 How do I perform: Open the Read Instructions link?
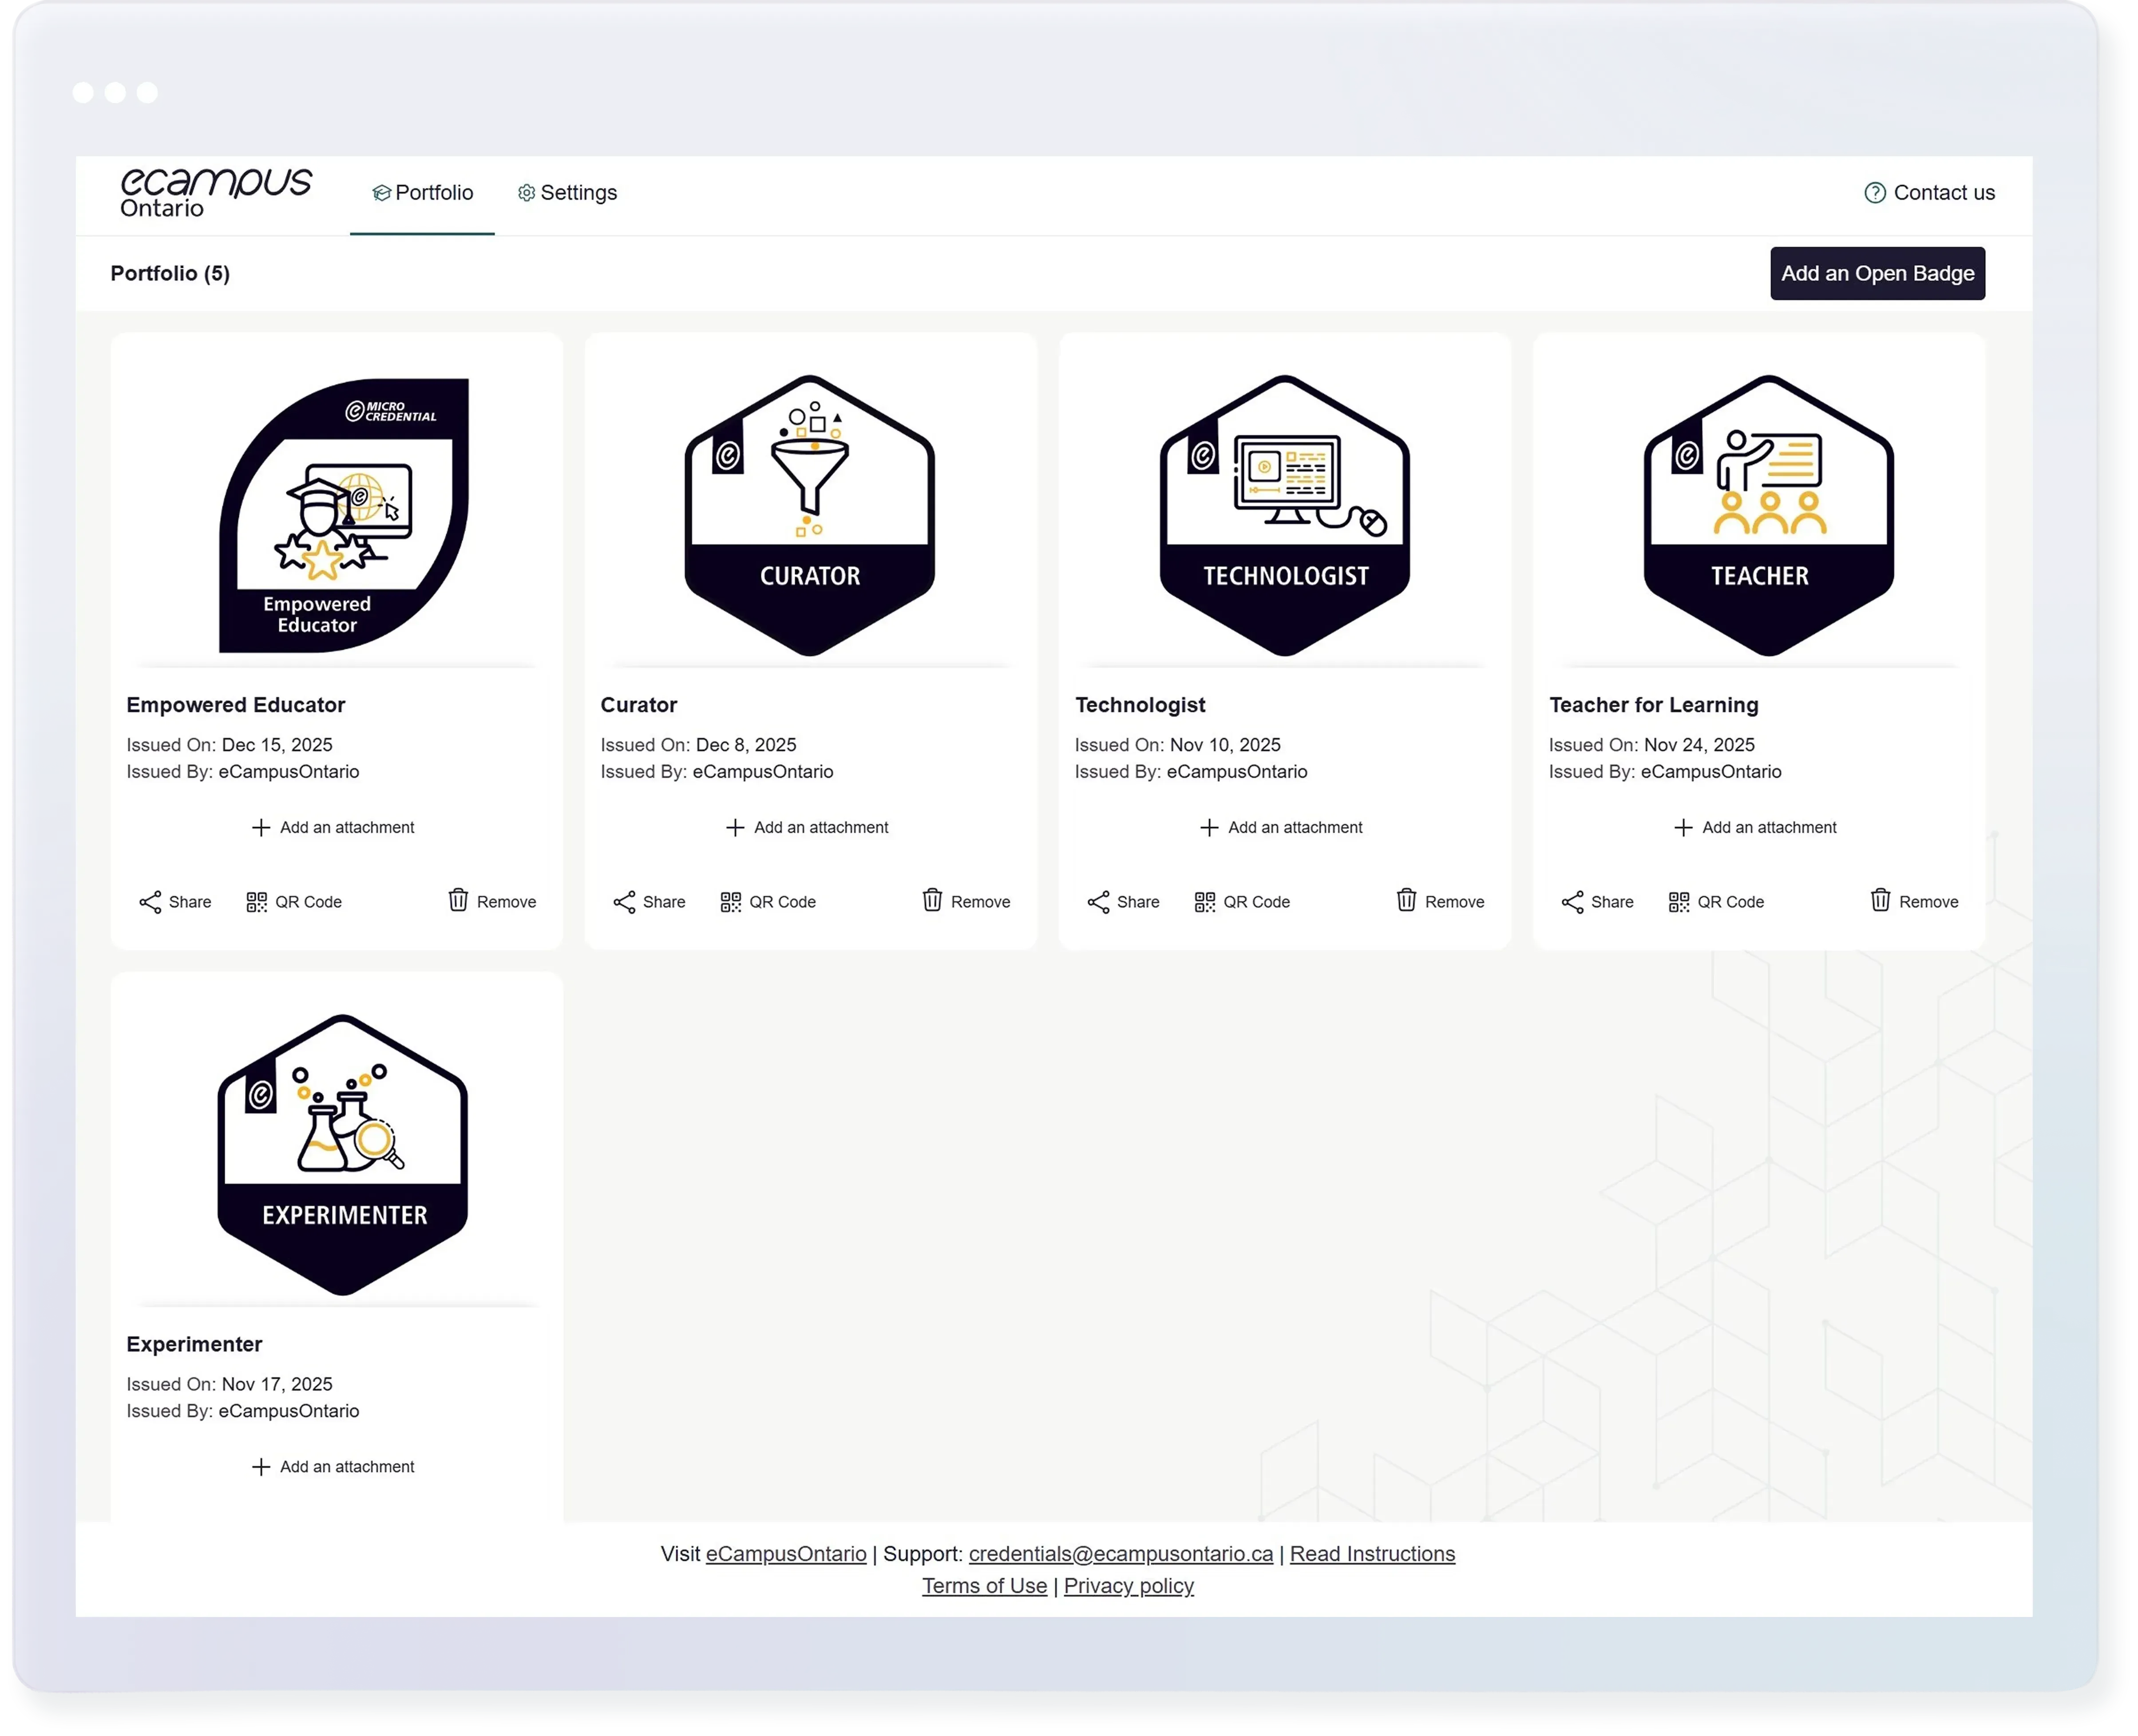point(1372,1554)
